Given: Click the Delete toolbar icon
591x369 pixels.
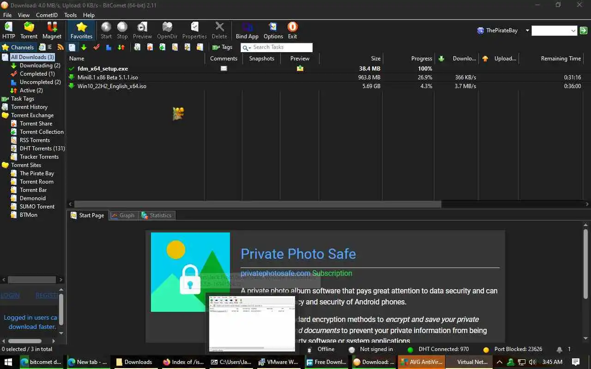Looking at the screenshot, I should pyautogui.click(x=219, y=30).
